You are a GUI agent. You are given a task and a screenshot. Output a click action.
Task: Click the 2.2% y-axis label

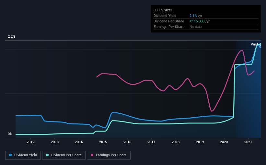pos(12,37)
